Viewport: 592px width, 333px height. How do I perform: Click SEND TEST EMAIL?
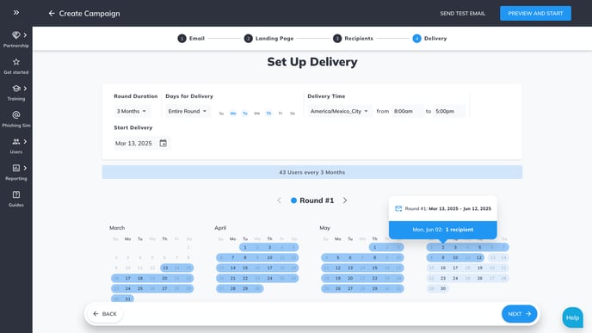(463, 13)
